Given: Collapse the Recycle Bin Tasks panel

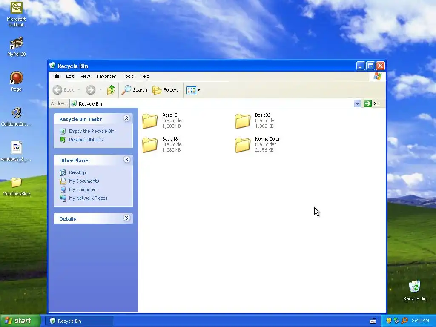Looking at the screenshot, I should 126,118.
